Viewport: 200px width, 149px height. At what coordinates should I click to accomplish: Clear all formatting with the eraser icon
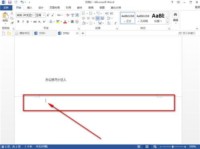click(68, 15)
